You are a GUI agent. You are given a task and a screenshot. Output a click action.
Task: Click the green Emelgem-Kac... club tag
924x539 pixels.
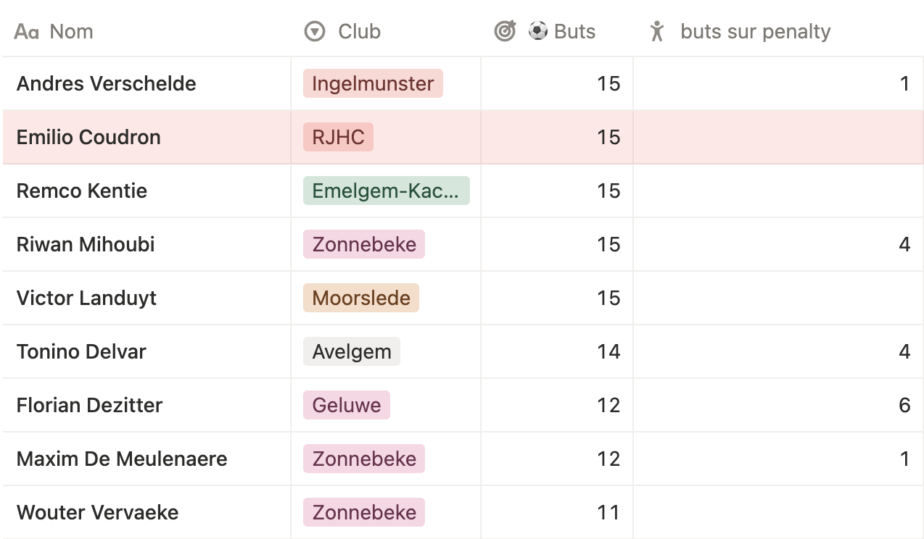tap(386, 191)
